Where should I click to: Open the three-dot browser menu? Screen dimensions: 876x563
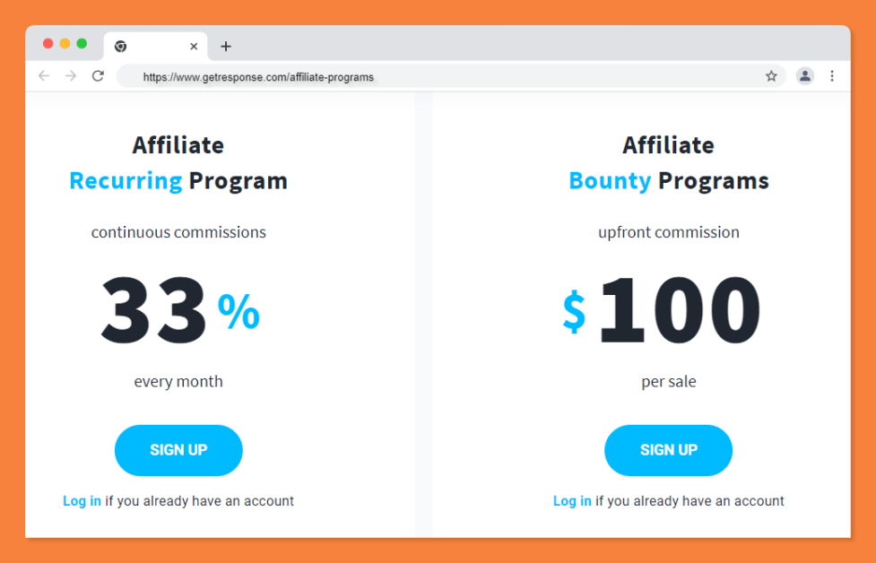click(x=832, y=76)
